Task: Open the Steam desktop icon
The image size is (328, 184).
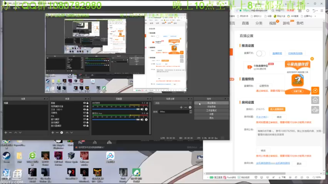Action: (6, 157)
